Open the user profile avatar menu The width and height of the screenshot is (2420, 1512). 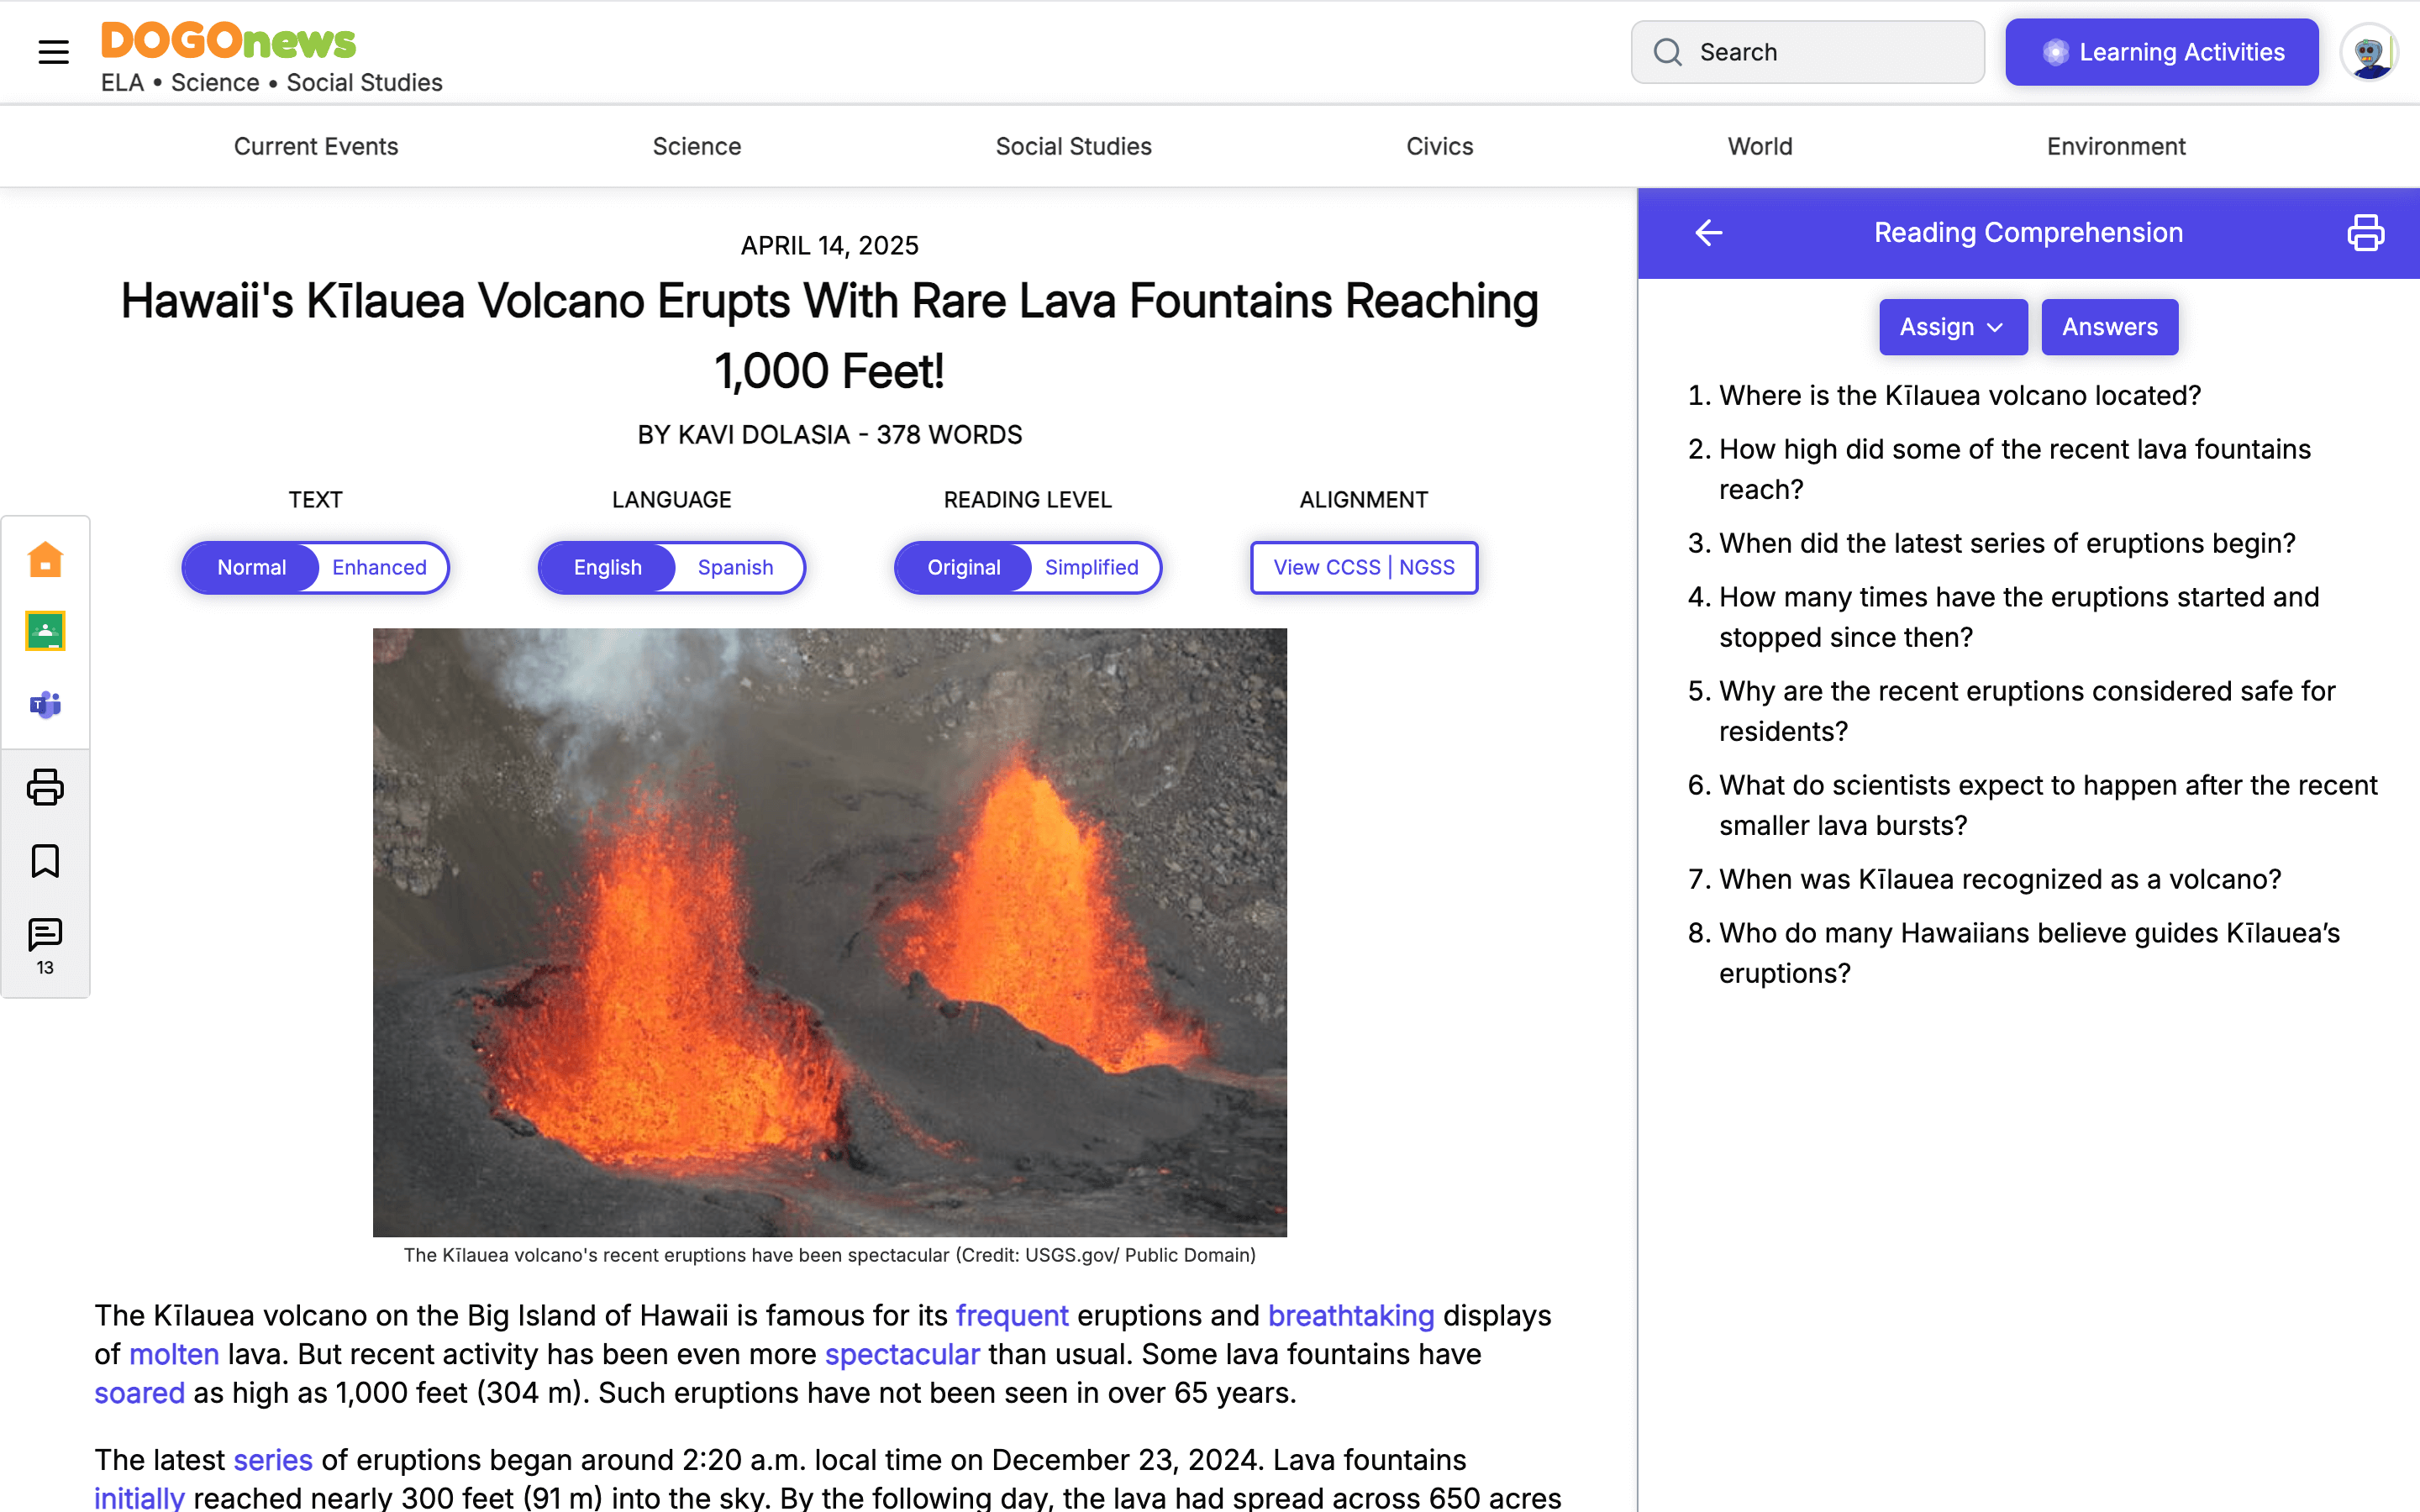[2368, 52]
